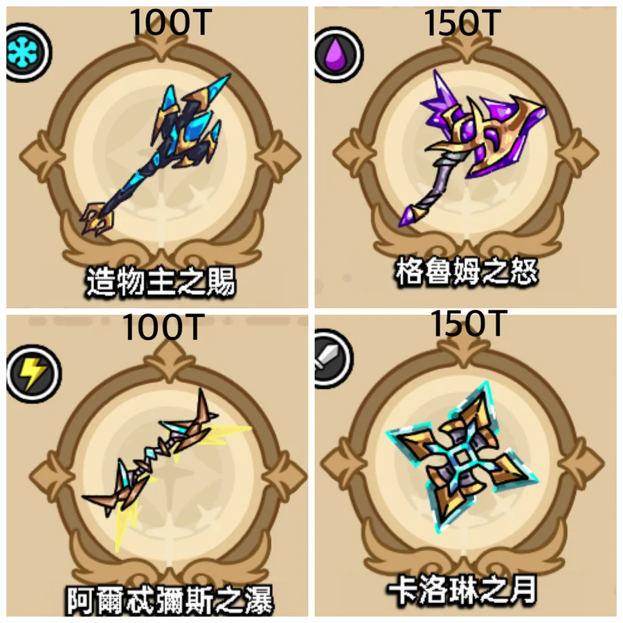Click the golden trident tip of the staff
The image size is (623, 623).
(98, 219)
